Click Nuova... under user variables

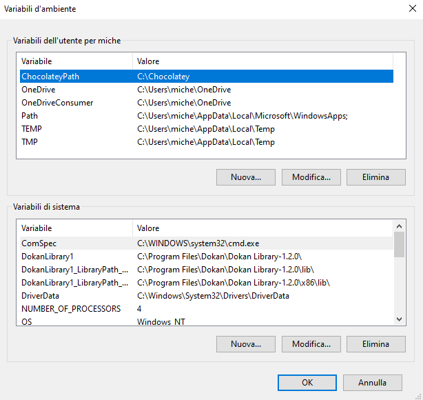246,177
